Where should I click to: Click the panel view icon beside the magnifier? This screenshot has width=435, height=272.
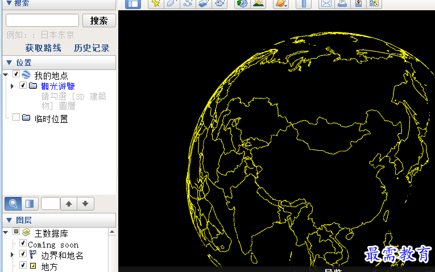coord(30,204)
